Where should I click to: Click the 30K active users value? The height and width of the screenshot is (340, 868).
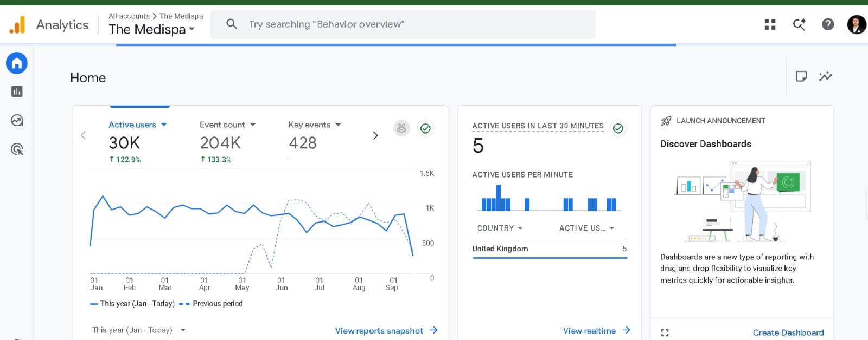(x=124, y=143)
